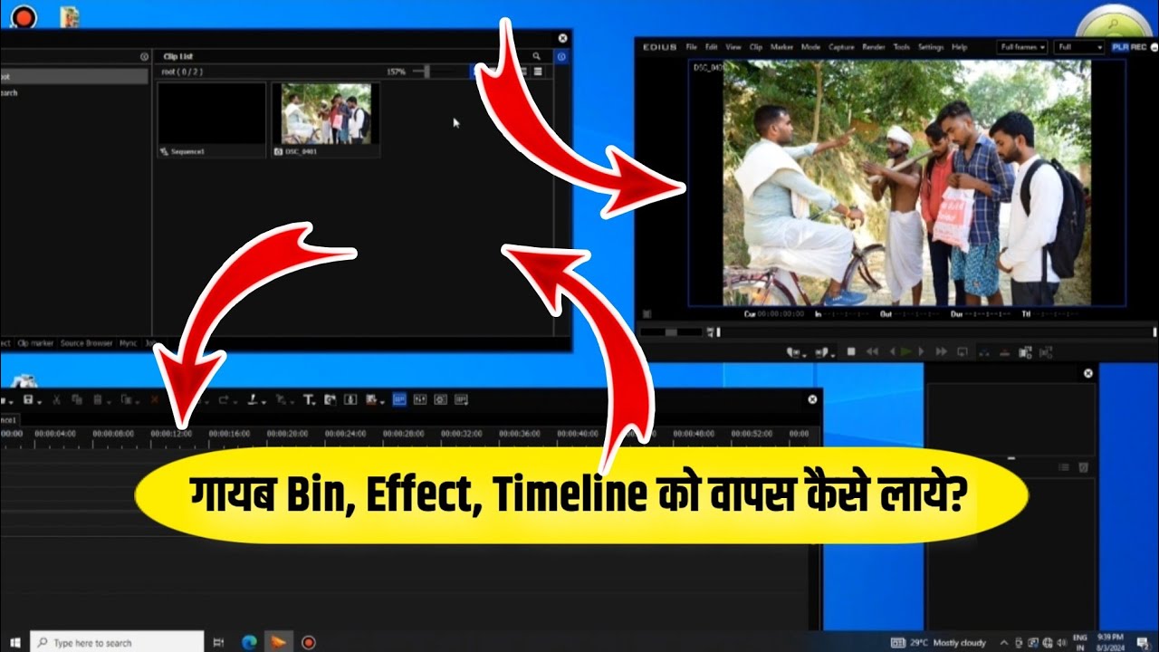Image resolution: width=1159 pixels, height=652 pixels.
Task: Open the View menu in EDIUS
Action: pyautogui.click(x=733, y=46)
